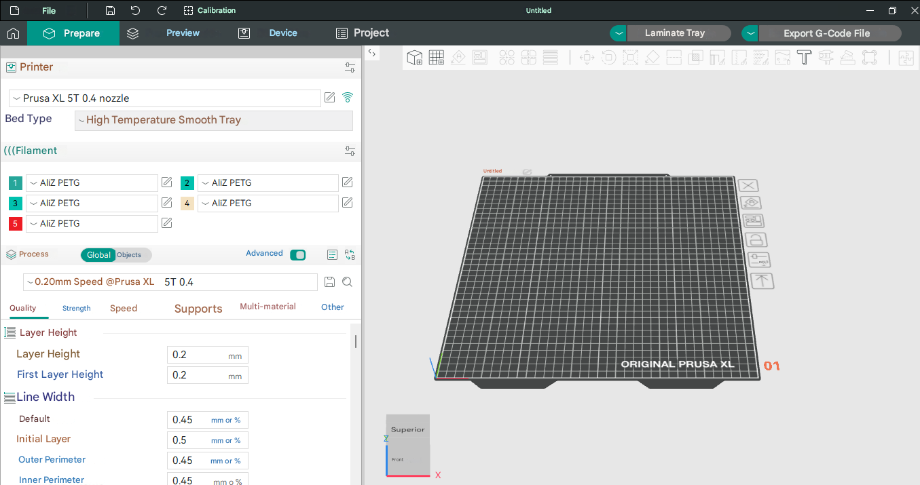Click the Add object cube icon
The image size is (920, 485).
click(x=415, y=58)
